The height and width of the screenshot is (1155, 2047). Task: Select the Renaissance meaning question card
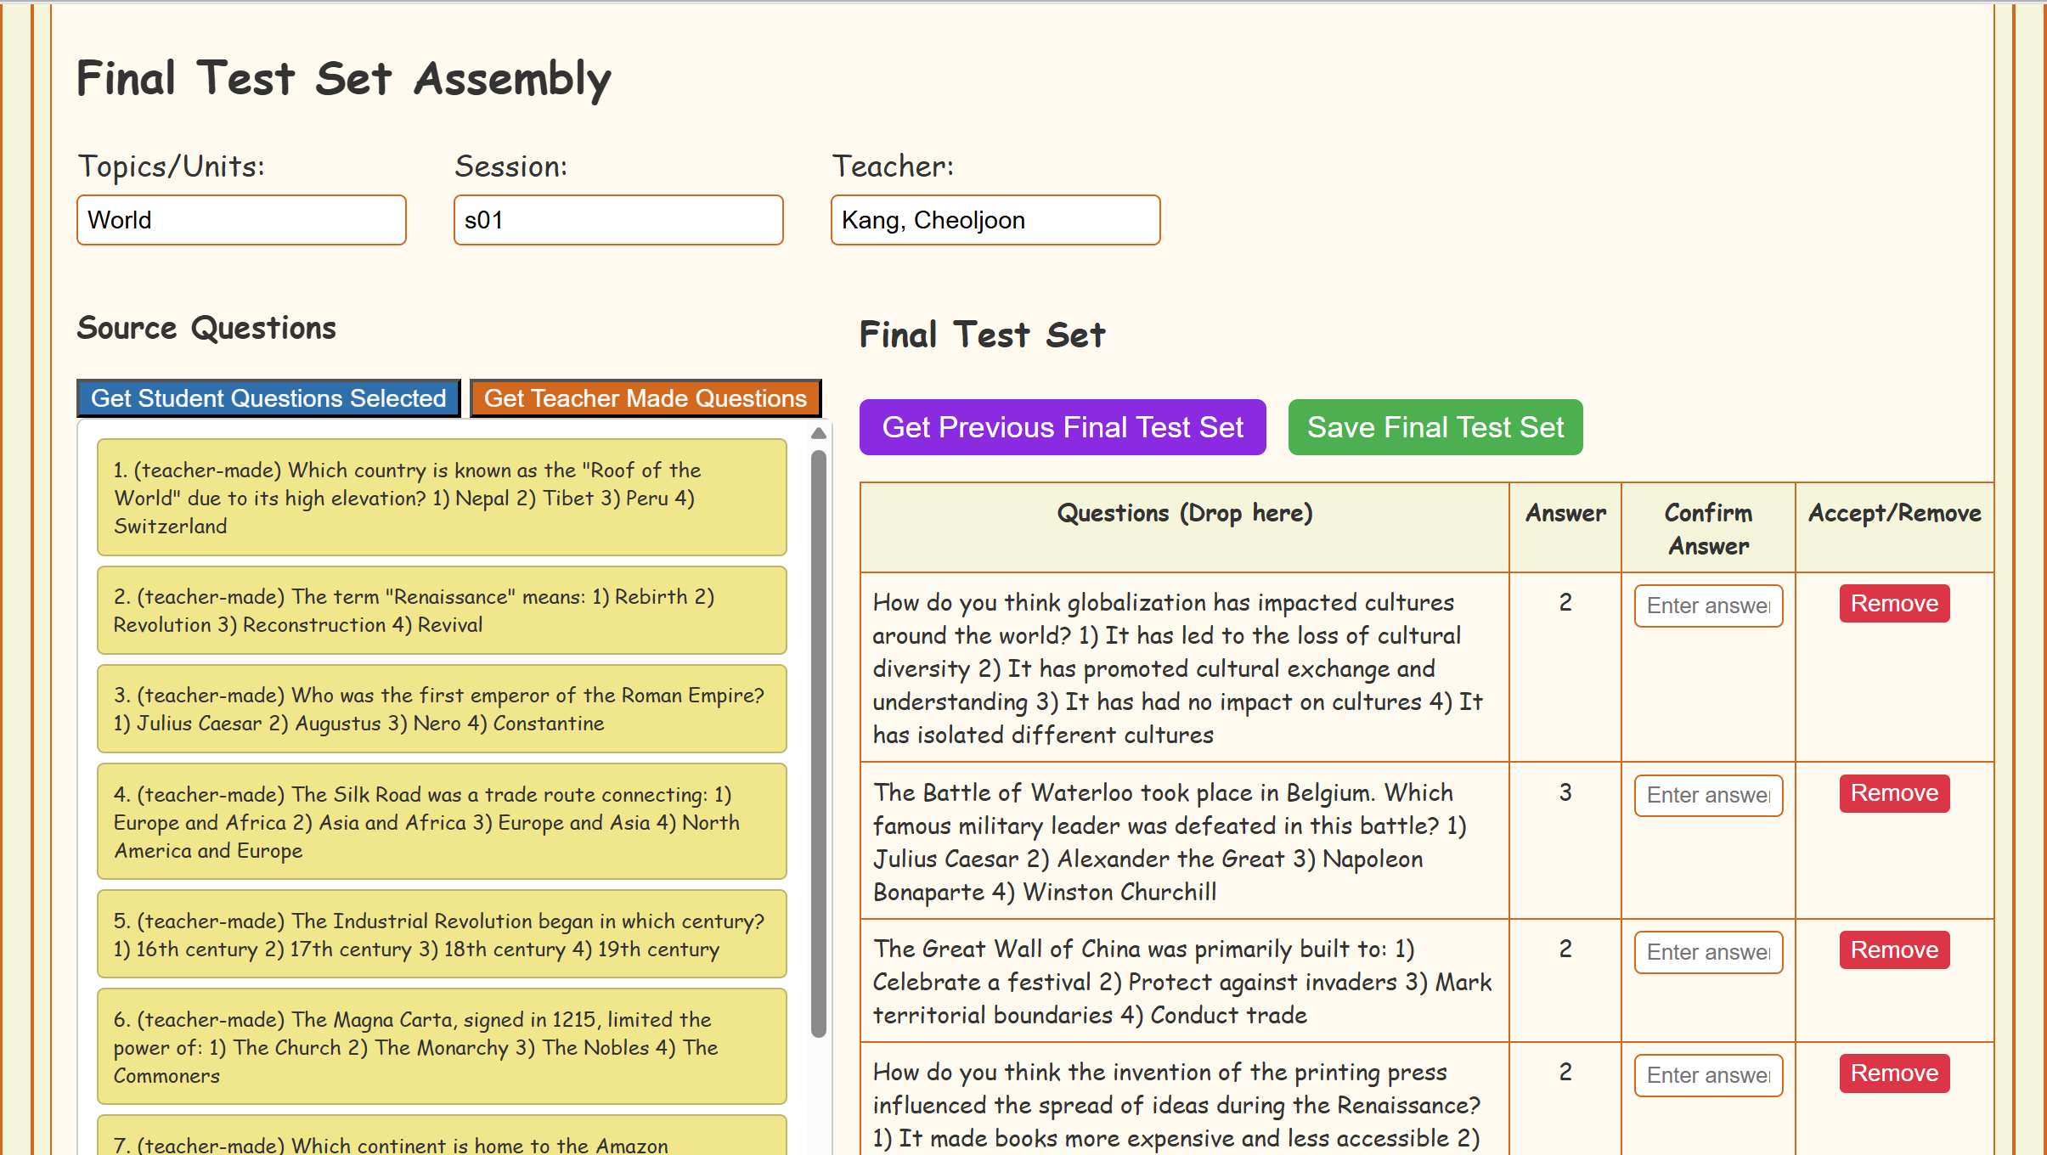click(442, 611)
